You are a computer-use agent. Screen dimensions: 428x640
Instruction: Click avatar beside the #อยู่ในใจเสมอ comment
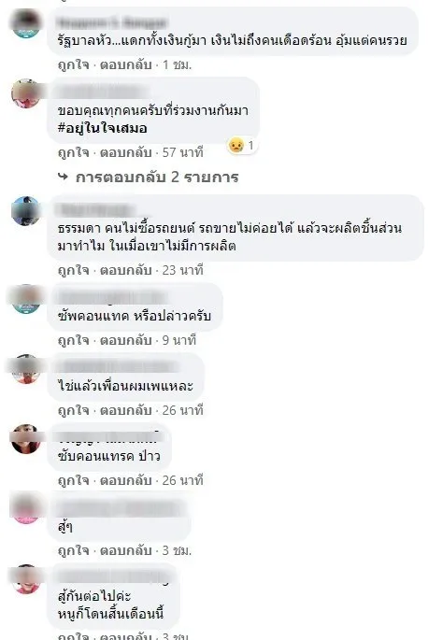[26, 93]
